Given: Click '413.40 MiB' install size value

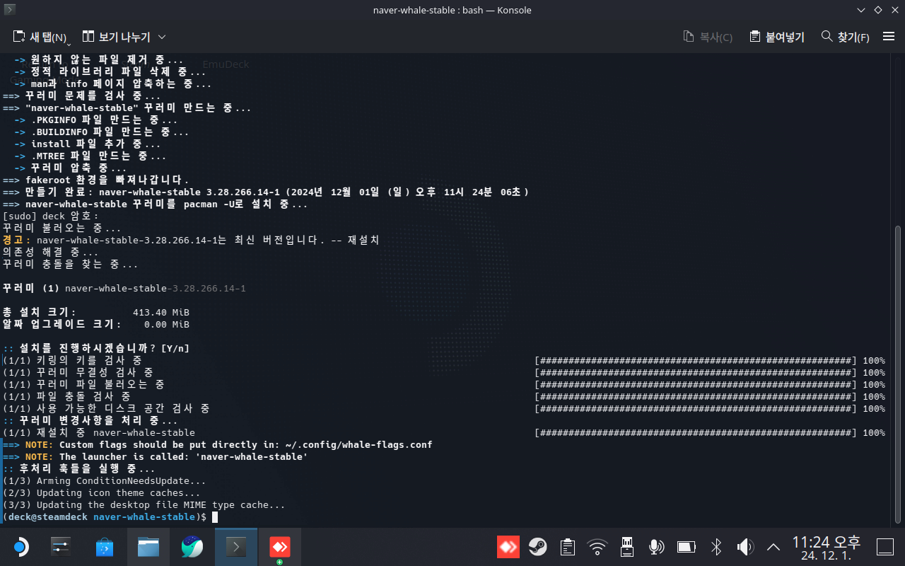Looking at the screenshot, I should pos(160,313).
